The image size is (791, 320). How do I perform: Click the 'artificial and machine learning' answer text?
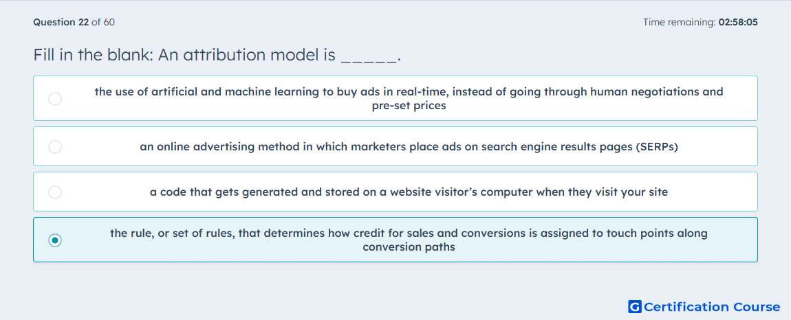tap(409, 99)
